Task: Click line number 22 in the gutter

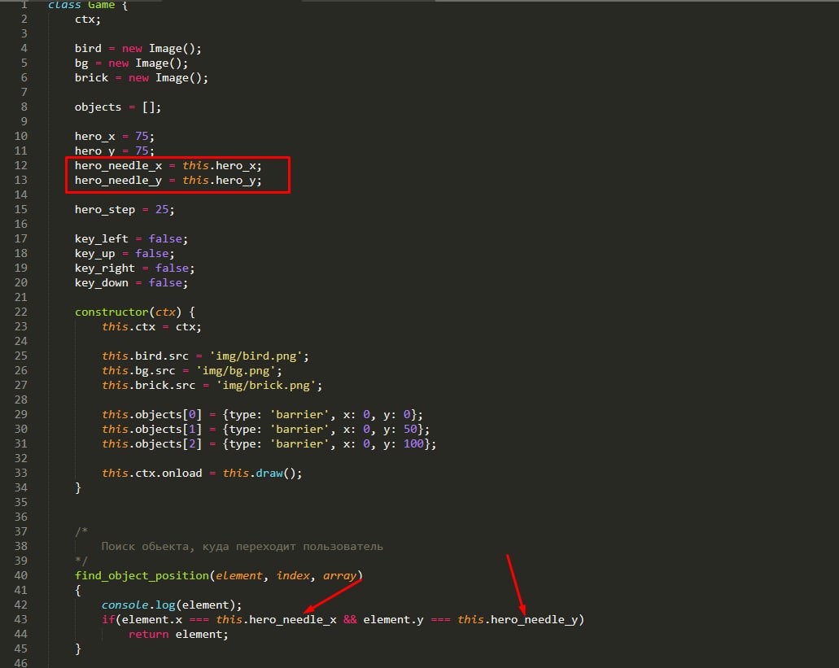Action: [x=21, y=312]
